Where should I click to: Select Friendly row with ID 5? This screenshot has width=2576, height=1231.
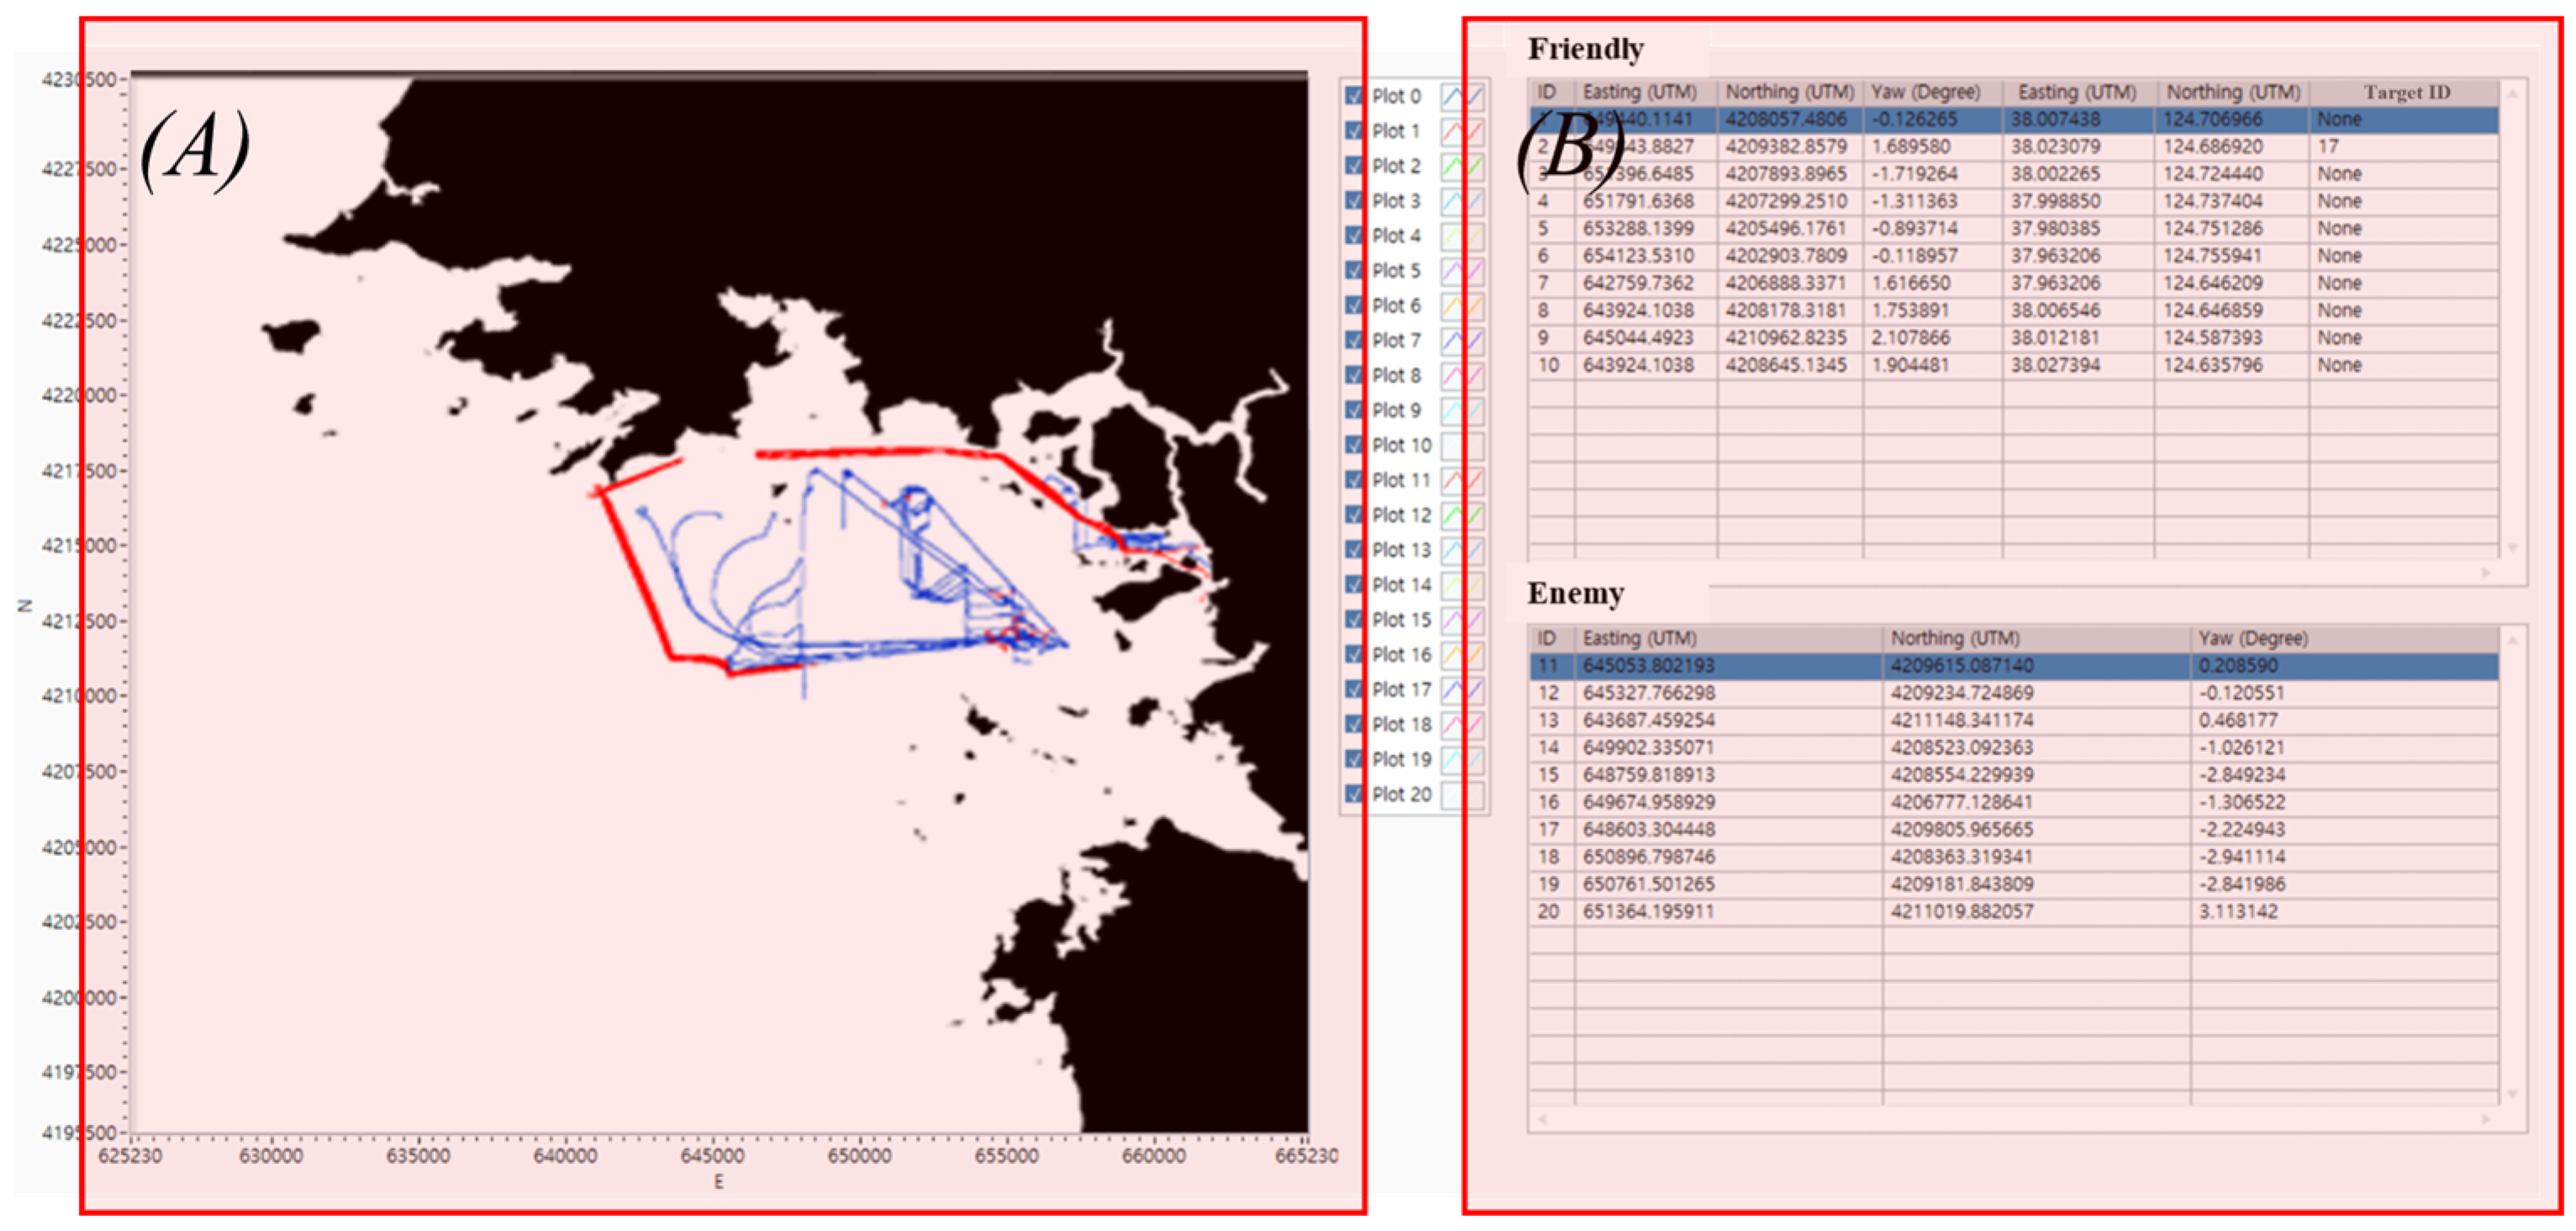[x=1543, y=230]
